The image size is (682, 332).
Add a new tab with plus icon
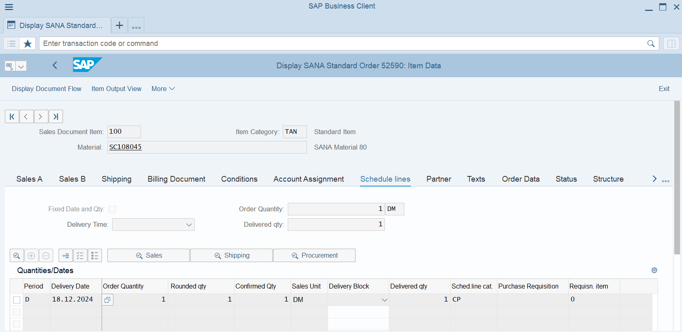(119, 25)
